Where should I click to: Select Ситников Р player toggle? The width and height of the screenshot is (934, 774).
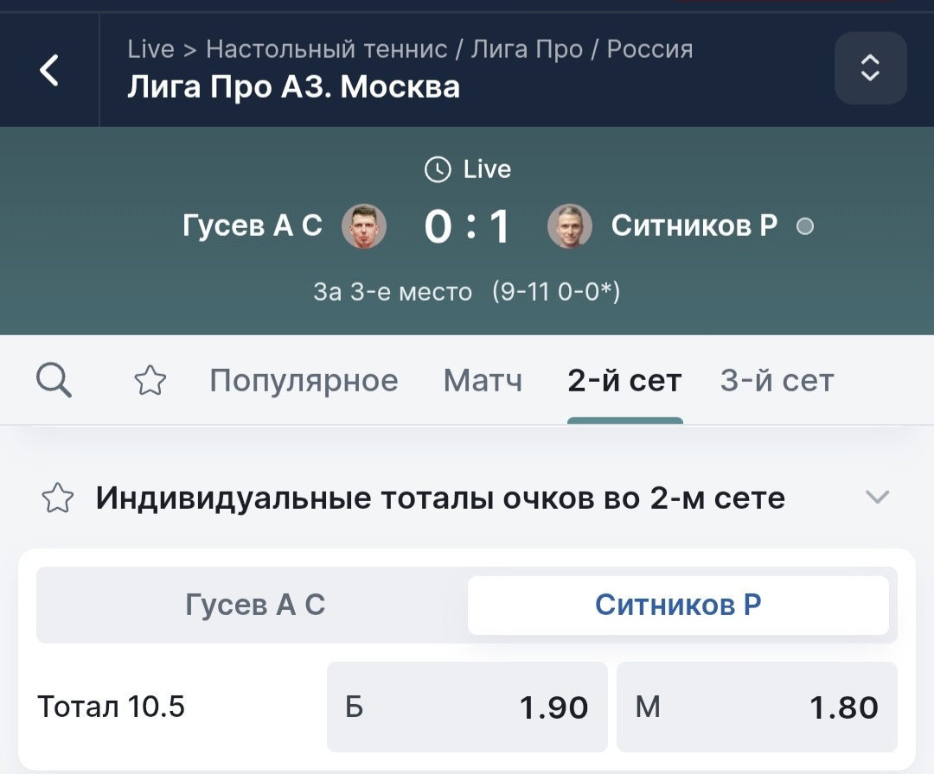(678, 605)
